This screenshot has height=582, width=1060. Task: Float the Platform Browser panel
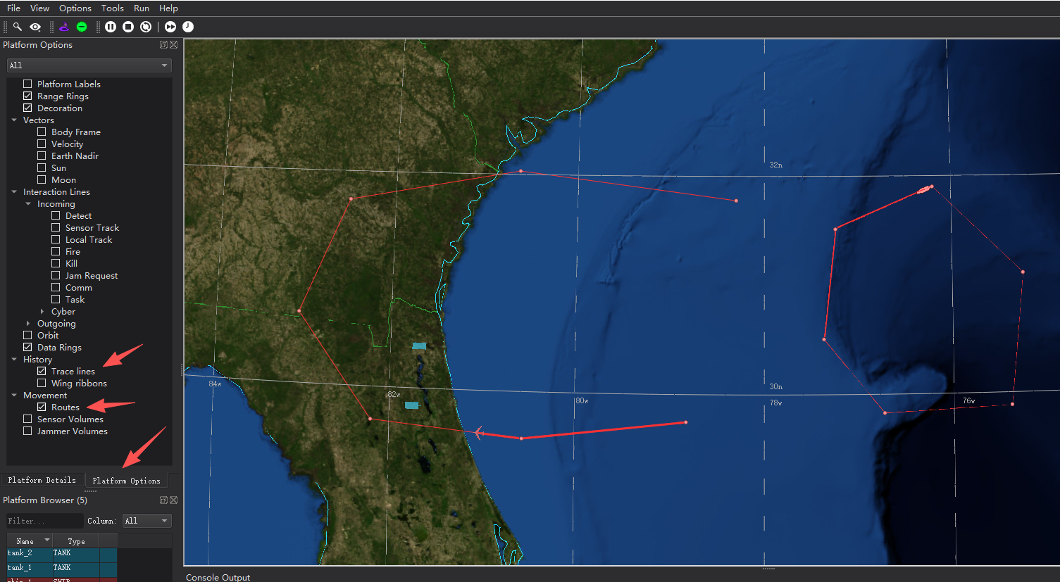click(163, 500)
